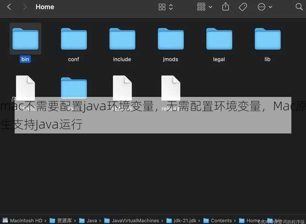
Task: Expand the group-by dropdown chevron
Action: click(210, 7)
